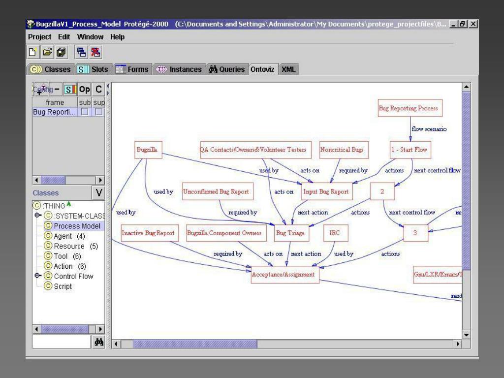
Task: Switch to the XML tab
Action: pos(288,69)
